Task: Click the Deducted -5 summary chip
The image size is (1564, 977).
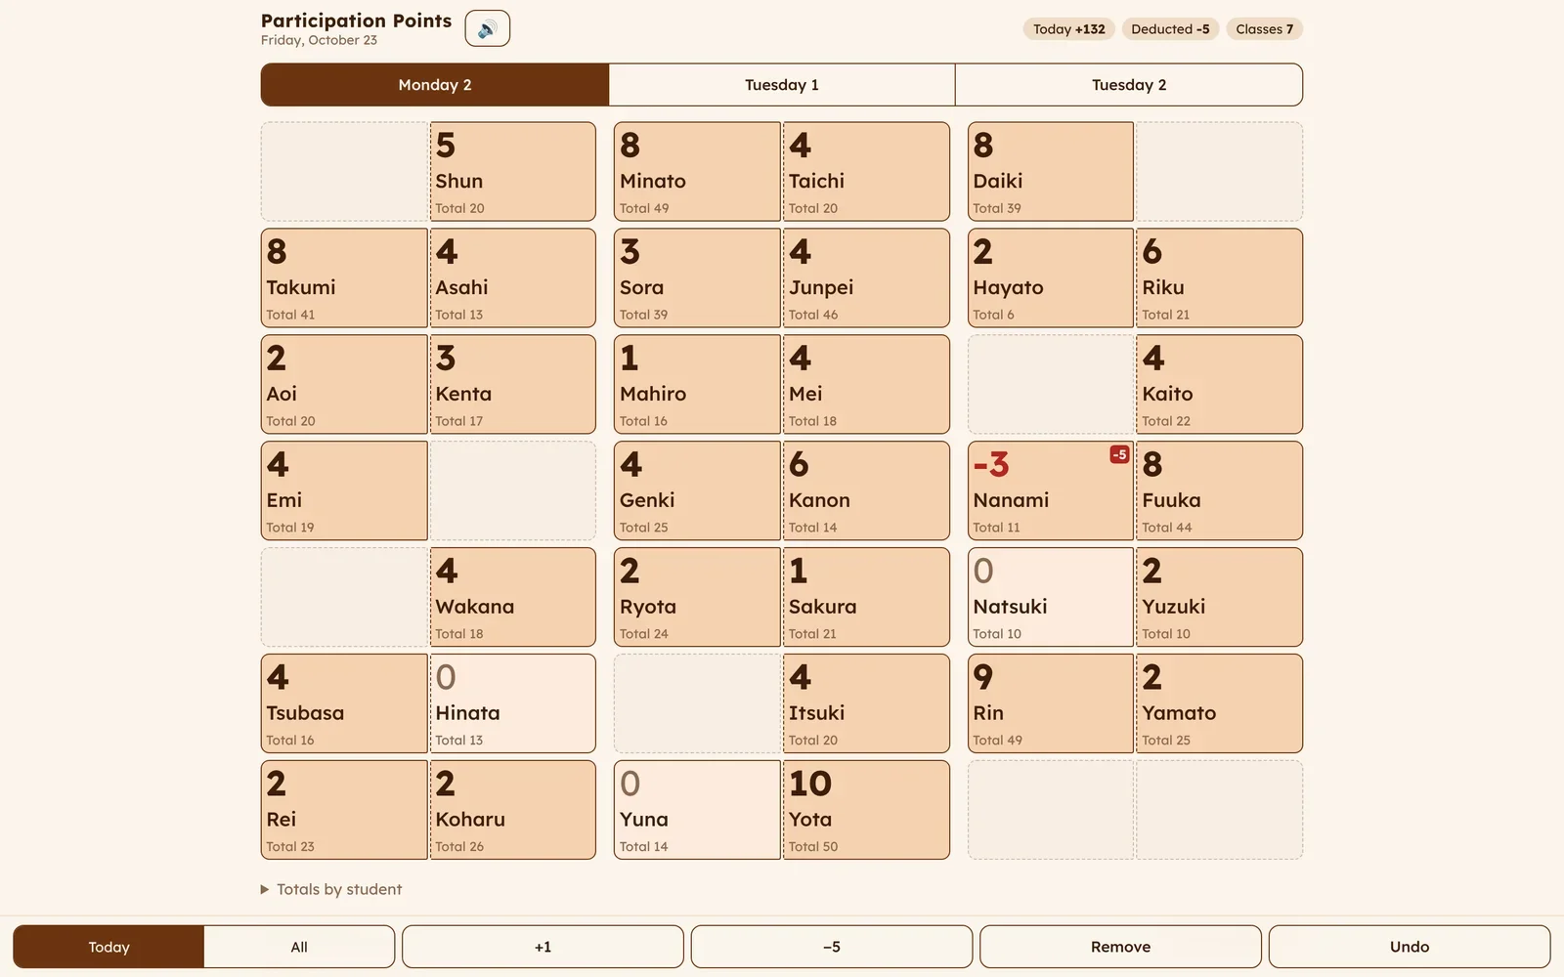Action: pyautogui.click(x=1170, y=29)
